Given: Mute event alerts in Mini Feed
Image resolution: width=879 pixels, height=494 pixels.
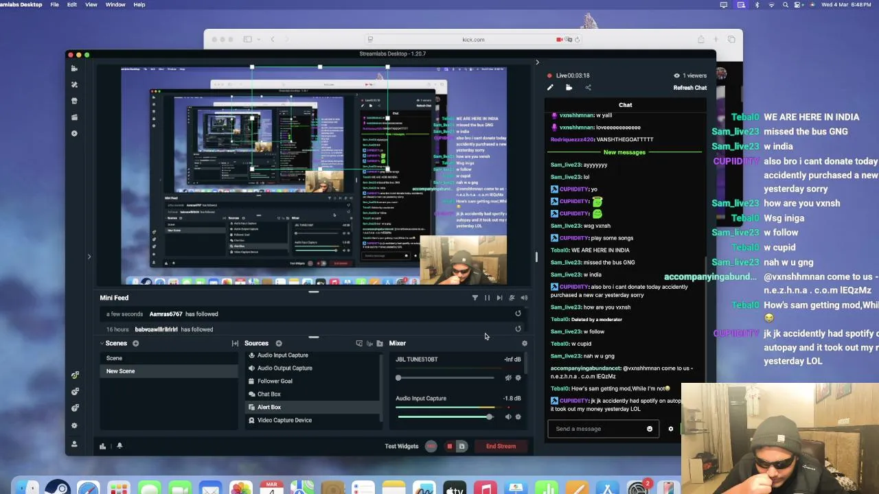Looking at the screenshot, I should [512, 298].
